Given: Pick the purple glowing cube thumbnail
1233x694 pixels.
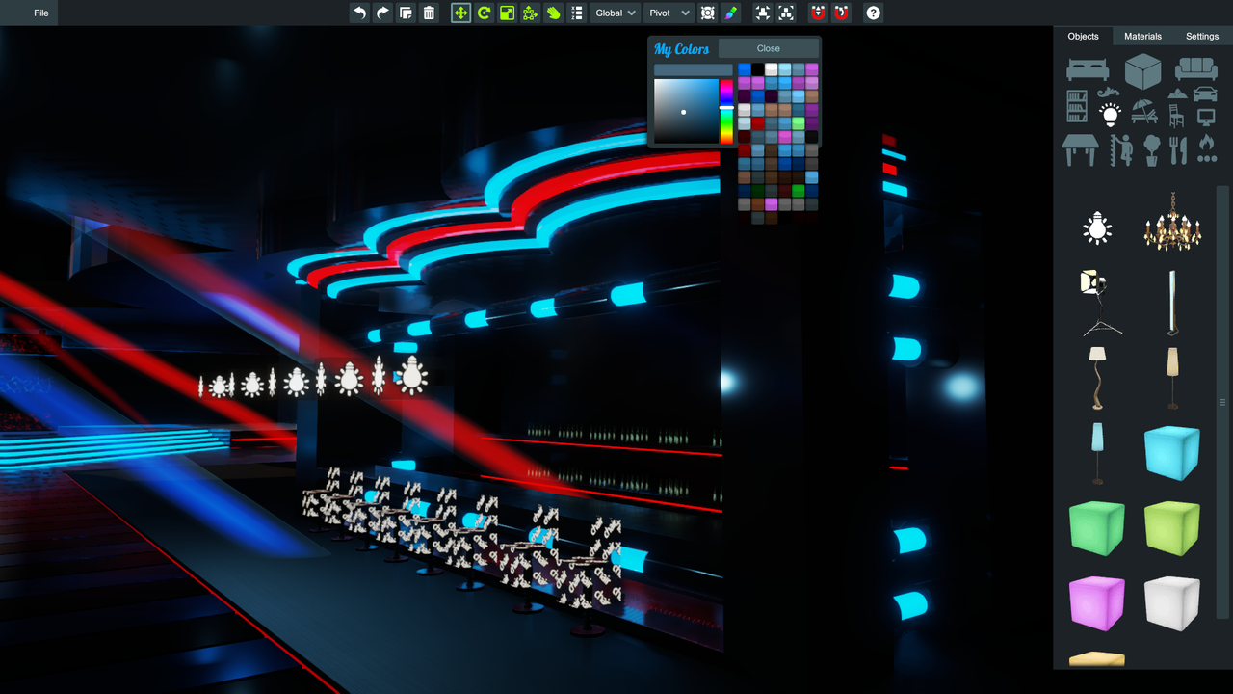Looking at the screenshot, I should [x=1096, y=603].
